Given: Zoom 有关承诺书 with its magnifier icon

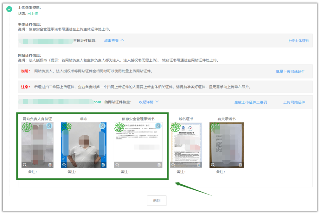Looking at the screenshot, I should click(x=213, y=165).
